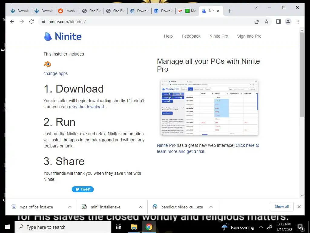Screen dimensions: 310x233
Task: Bookmark this page with the star icon
Action: click(x=266, y=22)
